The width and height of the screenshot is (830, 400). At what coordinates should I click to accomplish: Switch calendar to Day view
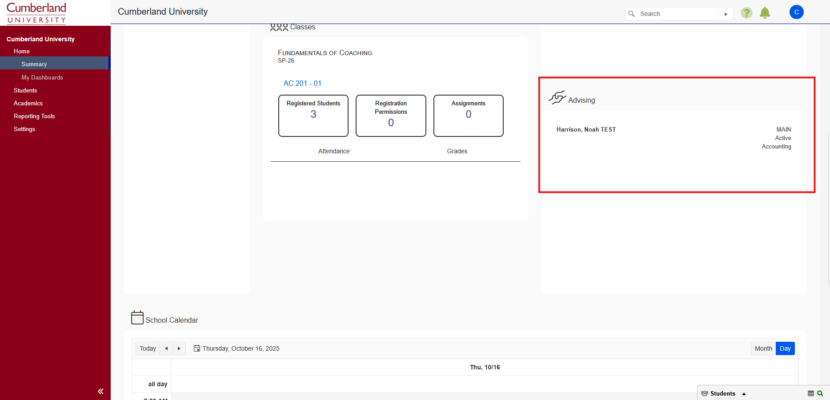point(785,348)
